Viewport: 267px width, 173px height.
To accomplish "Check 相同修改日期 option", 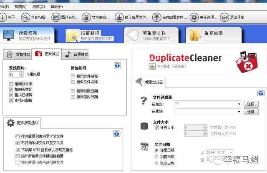I will (73, 97).
